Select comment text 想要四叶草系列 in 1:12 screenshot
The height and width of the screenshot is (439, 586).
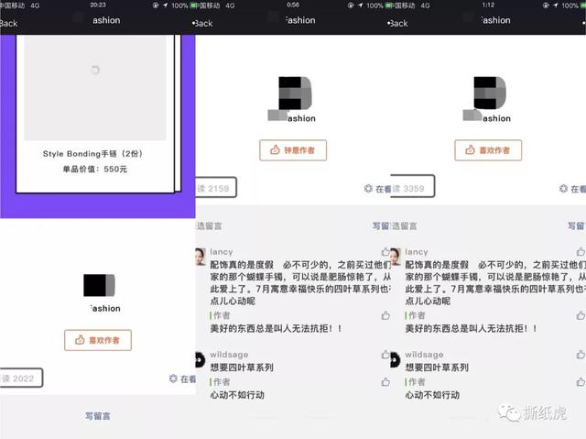pos(437,368)
